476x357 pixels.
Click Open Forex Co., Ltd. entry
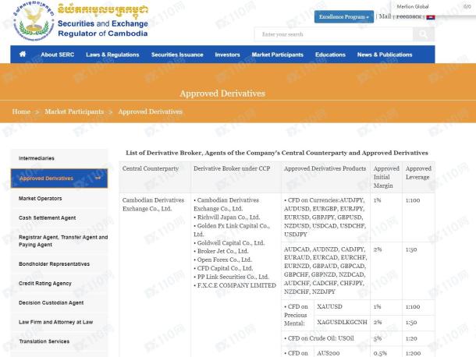pyautogui.click(x=224, y=260)
